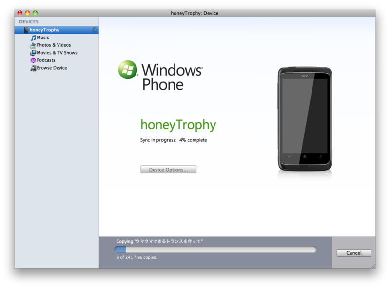390x288 pixels.
Task: Close the window with red button
Action: click(20, 13)
